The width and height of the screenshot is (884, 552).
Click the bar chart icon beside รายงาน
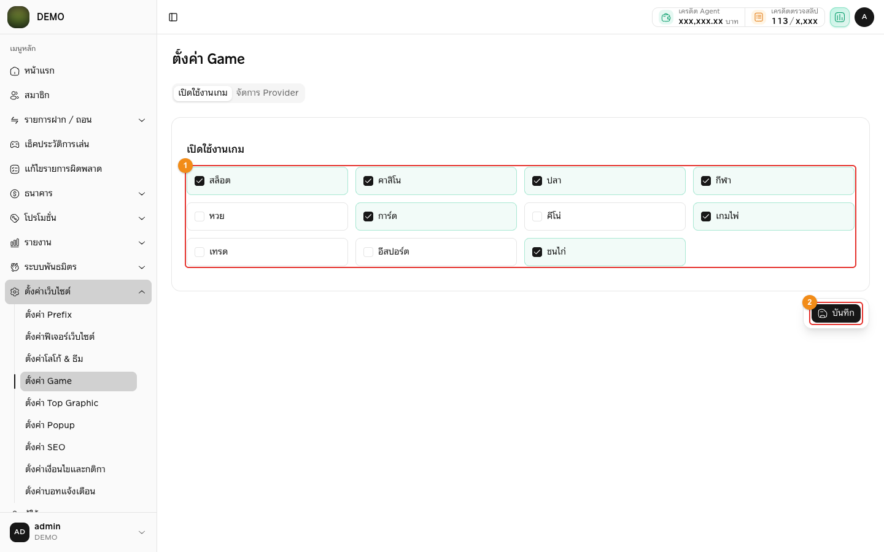[x=15, y=243]
